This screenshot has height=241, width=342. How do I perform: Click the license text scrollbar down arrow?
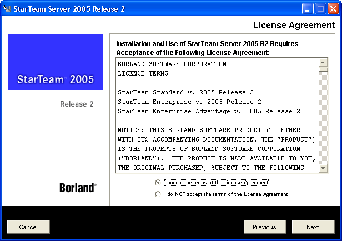323,168
